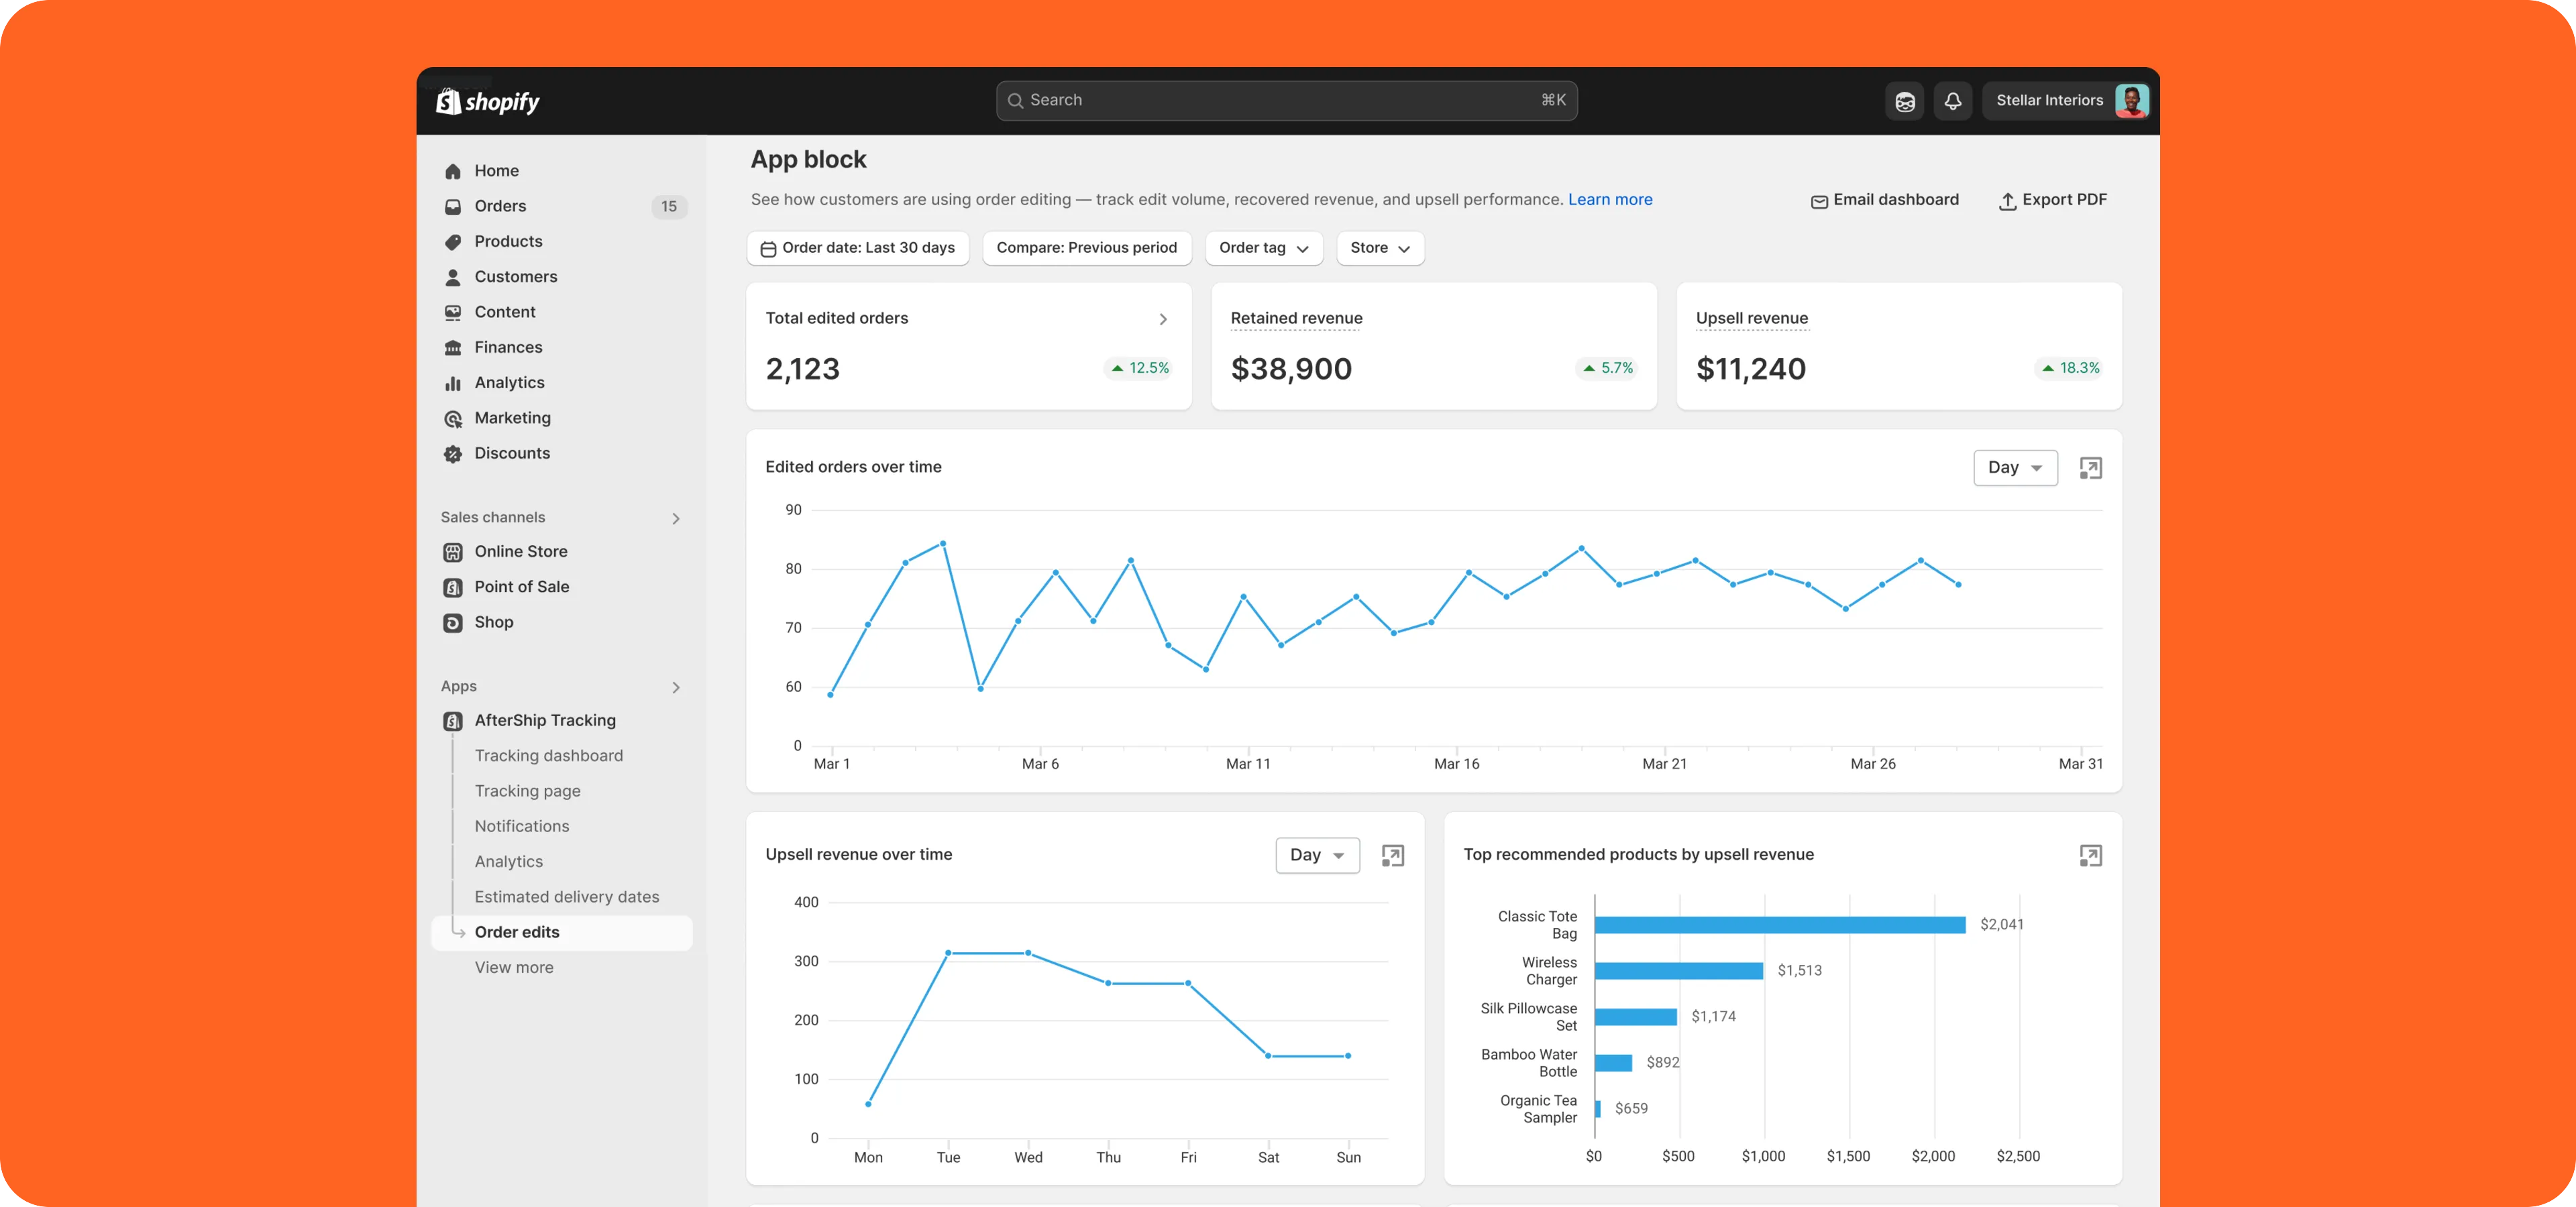2576x1207 pixels.
Task: Click the Point of Sale icon
Action: click(453, 587)
